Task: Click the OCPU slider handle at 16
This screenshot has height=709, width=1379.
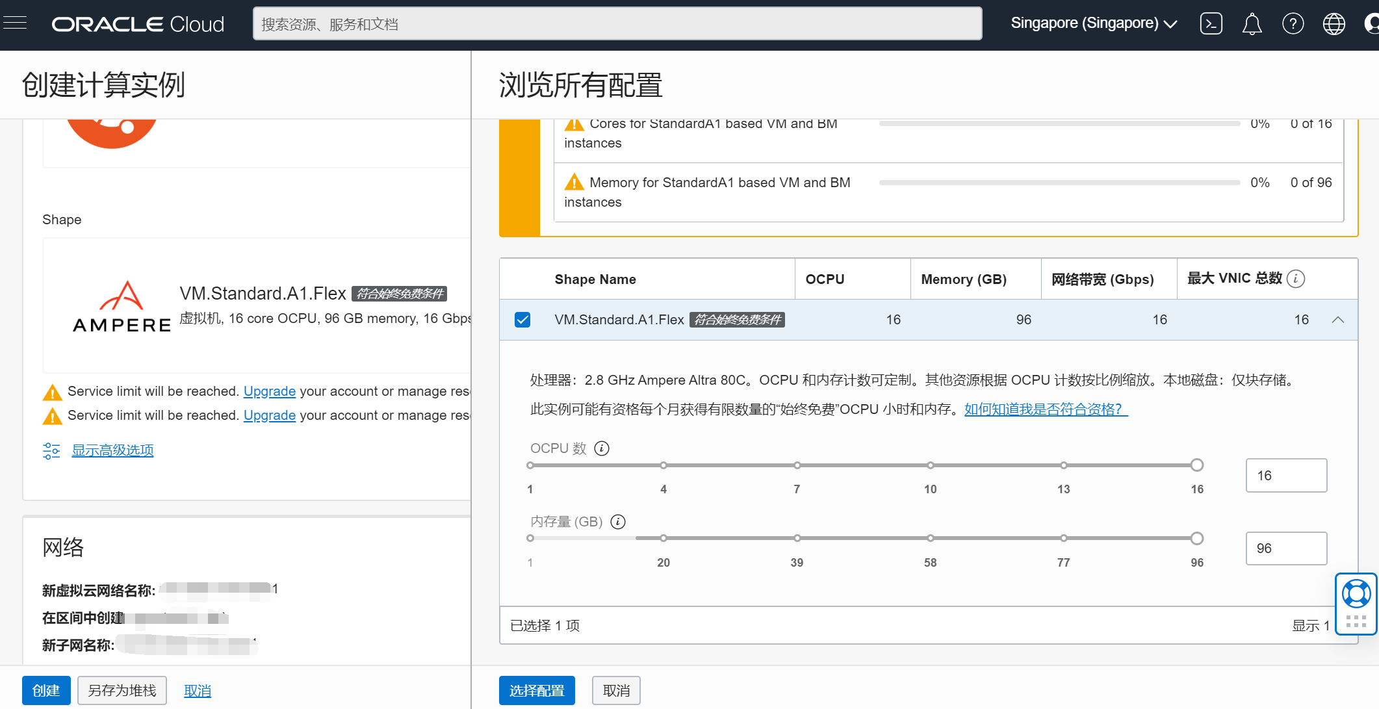Action: (x=1197, y=465)
